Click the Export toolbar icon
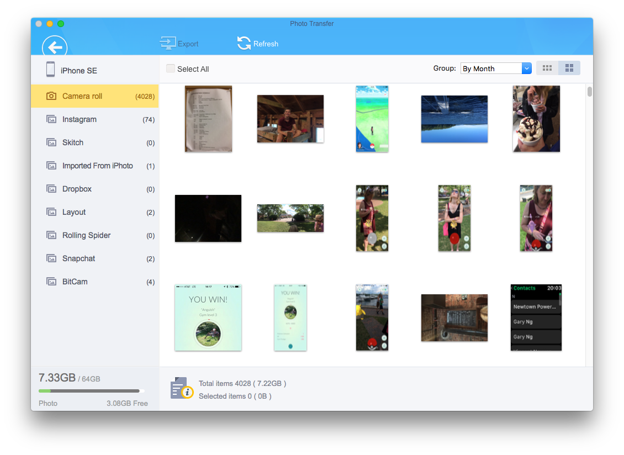624x455 pixels. (167, 44)
